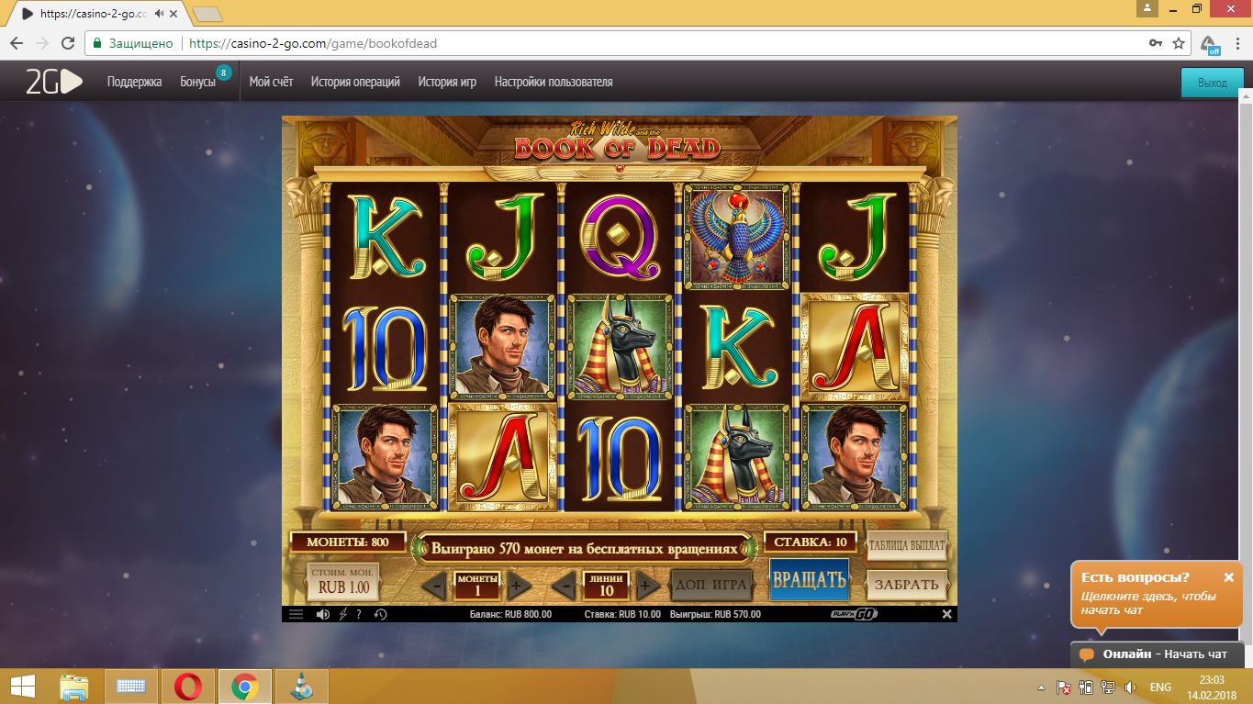This screenshot has width=1253, height=704.
Task: Open on-screen keyboard taskbar icon
Action: pos(132,687)
